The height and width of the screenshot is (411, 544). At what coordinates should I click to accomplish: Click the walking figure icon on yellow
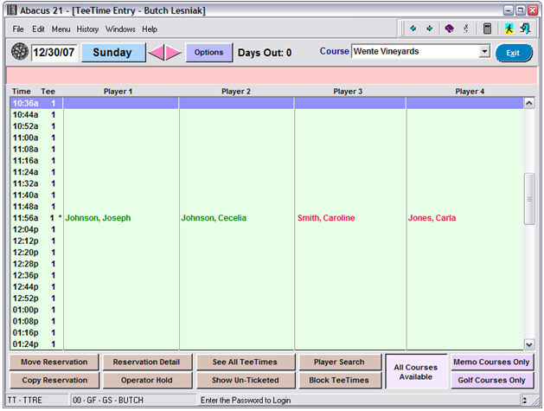509,29
